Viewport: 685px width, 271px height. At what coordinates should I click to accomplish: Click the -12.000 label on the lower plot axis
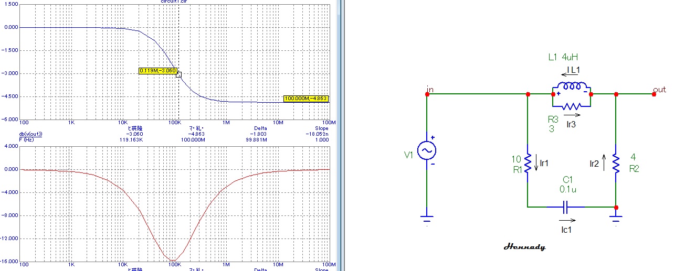10,239
